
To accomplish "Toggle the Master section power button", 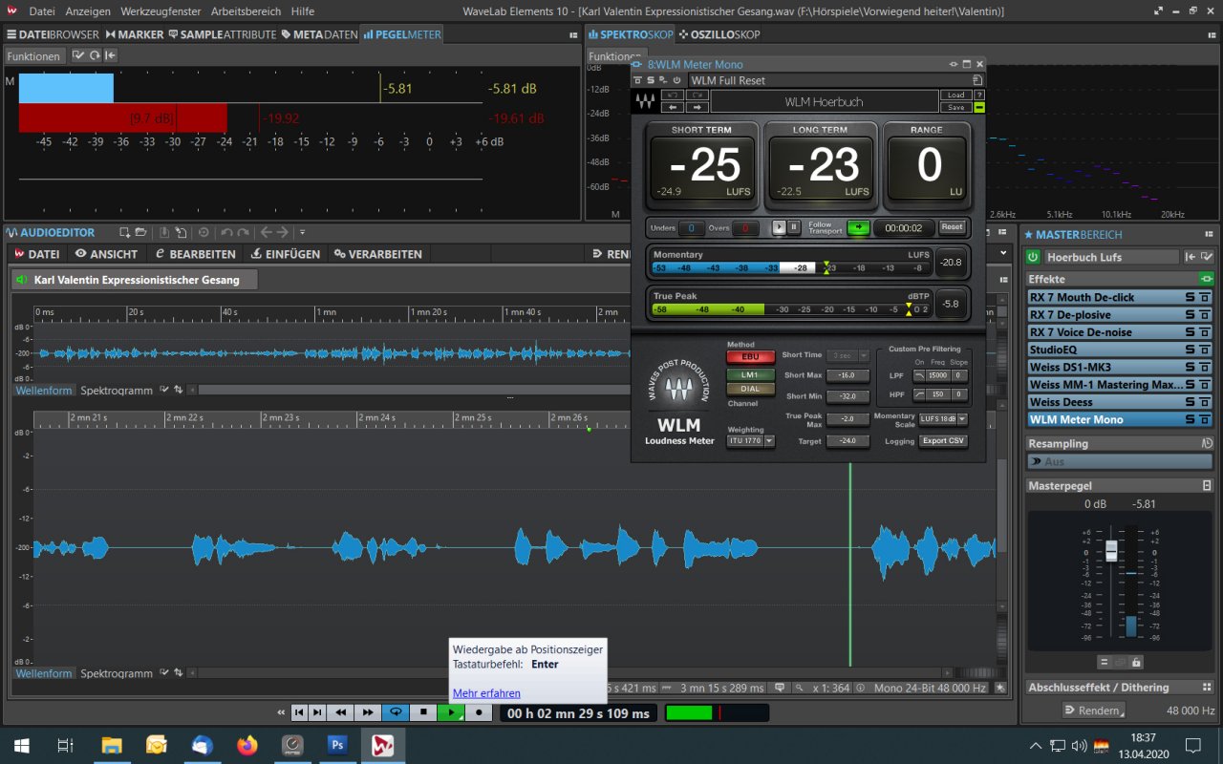I will click(x=1033, y=257).
